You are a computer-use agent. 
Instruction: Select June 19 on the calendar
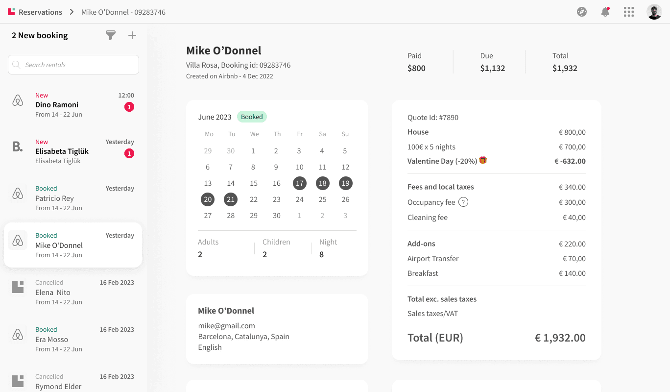click(x=345, y=183)
